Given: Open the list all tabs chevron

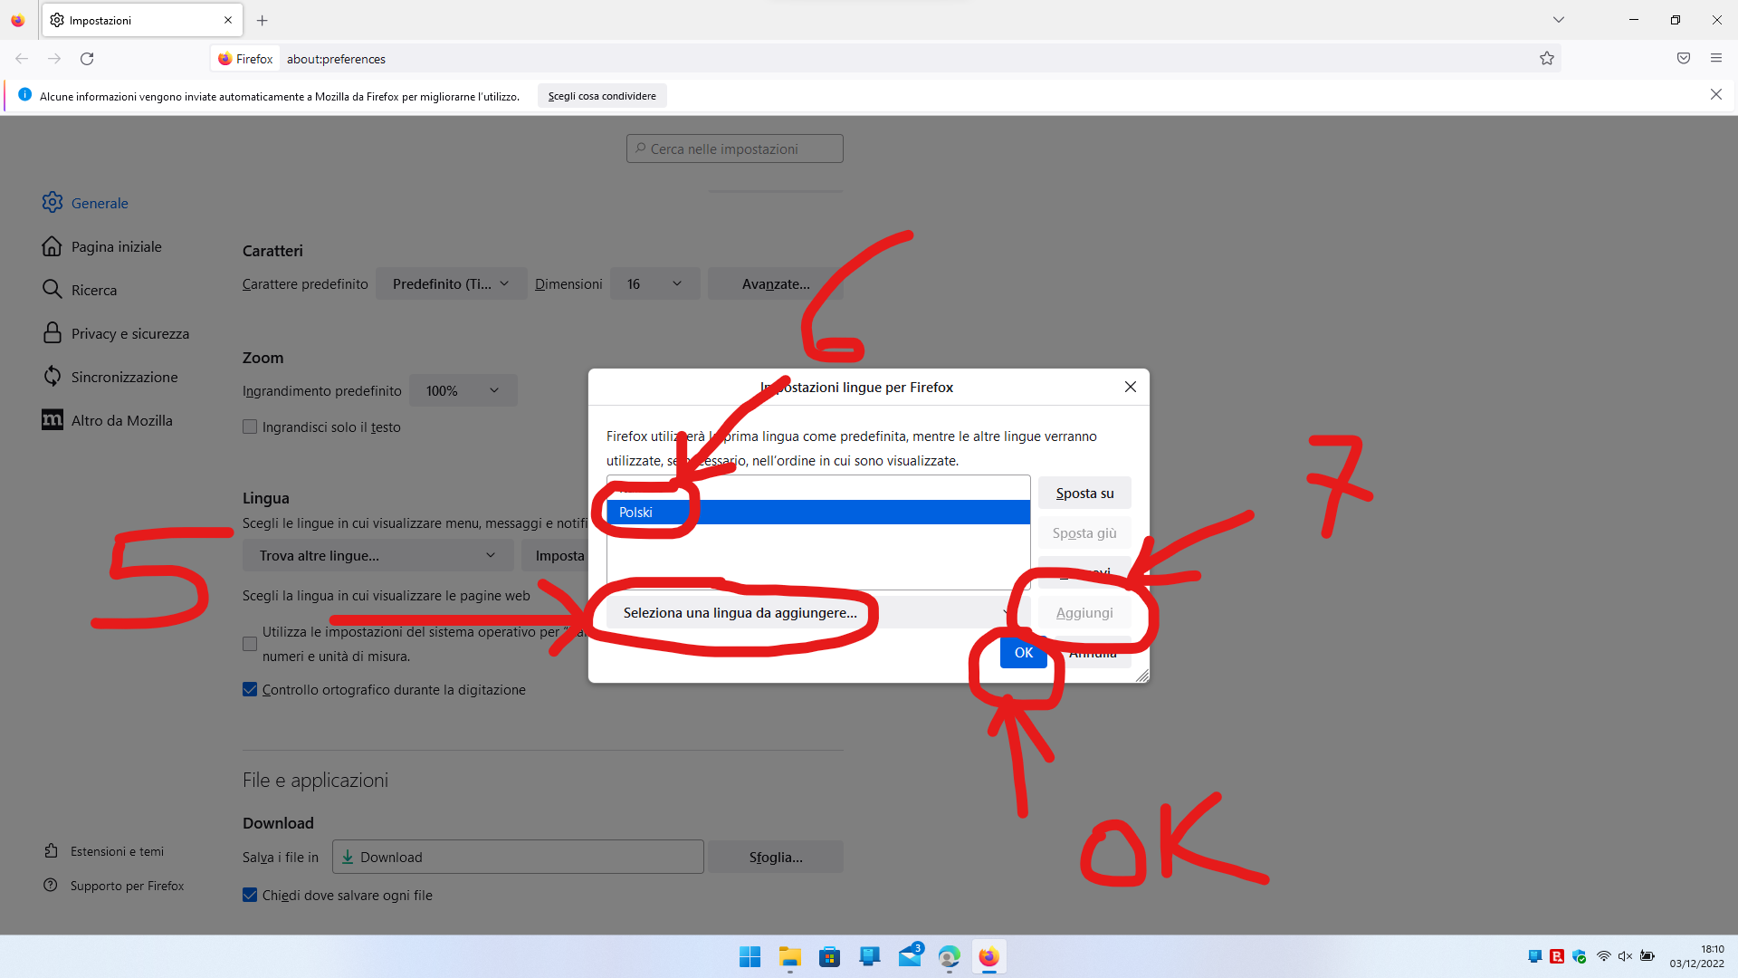Looking at the screenshot, I should 1558,20.
